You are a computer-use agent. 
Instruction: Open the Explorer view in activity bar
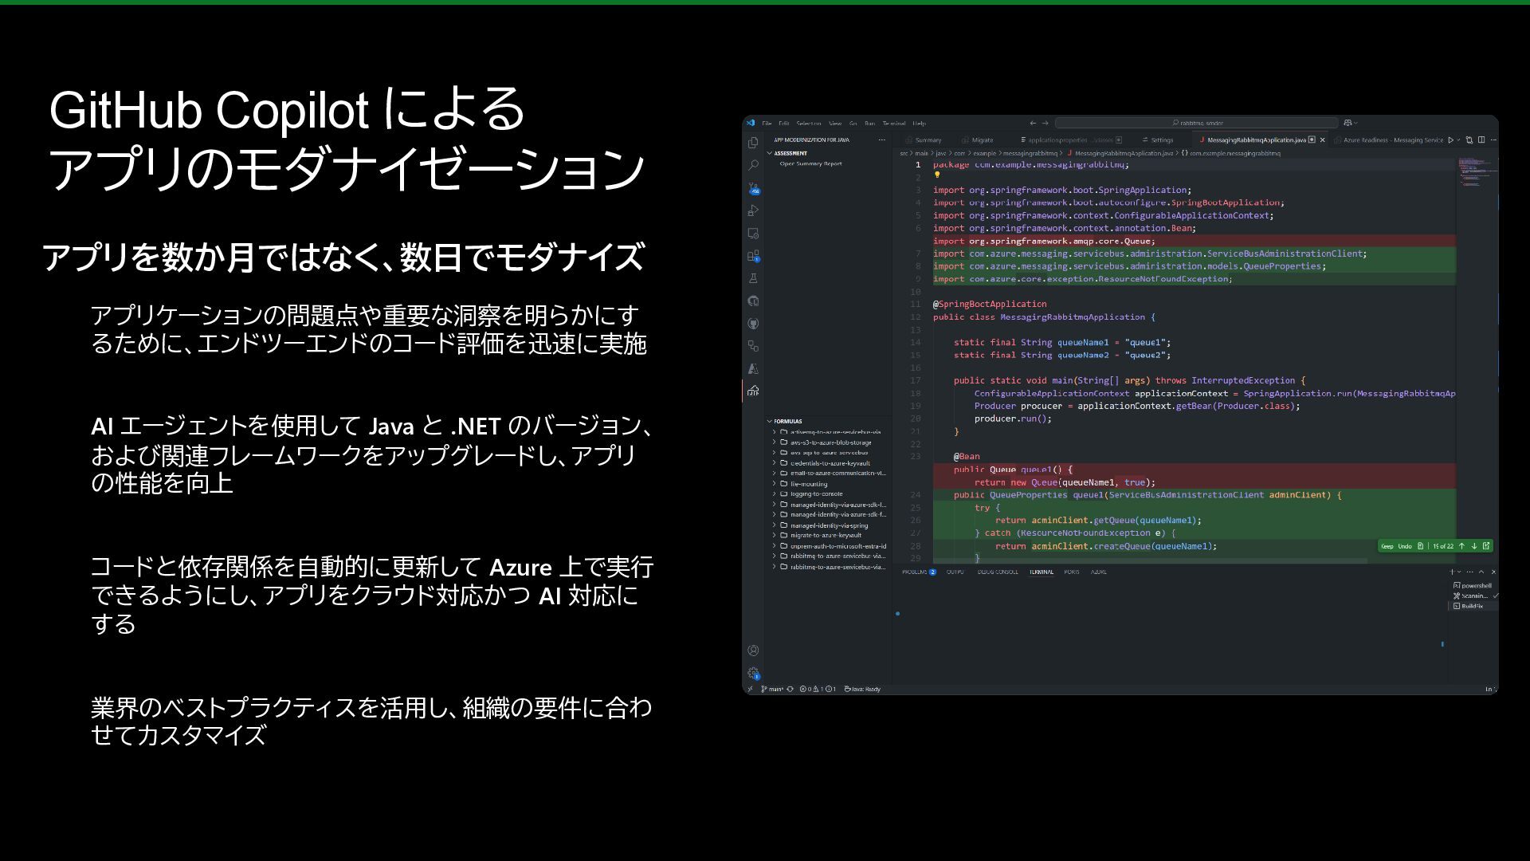tap(753, 143)
